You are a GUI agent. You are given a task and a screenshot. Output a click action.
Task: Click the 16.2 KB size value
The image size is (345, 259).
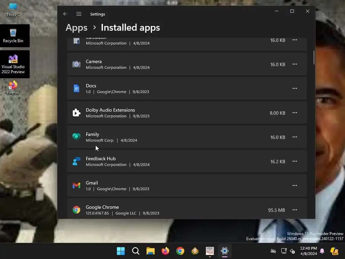pyautogui.click(x=278, y=162)
